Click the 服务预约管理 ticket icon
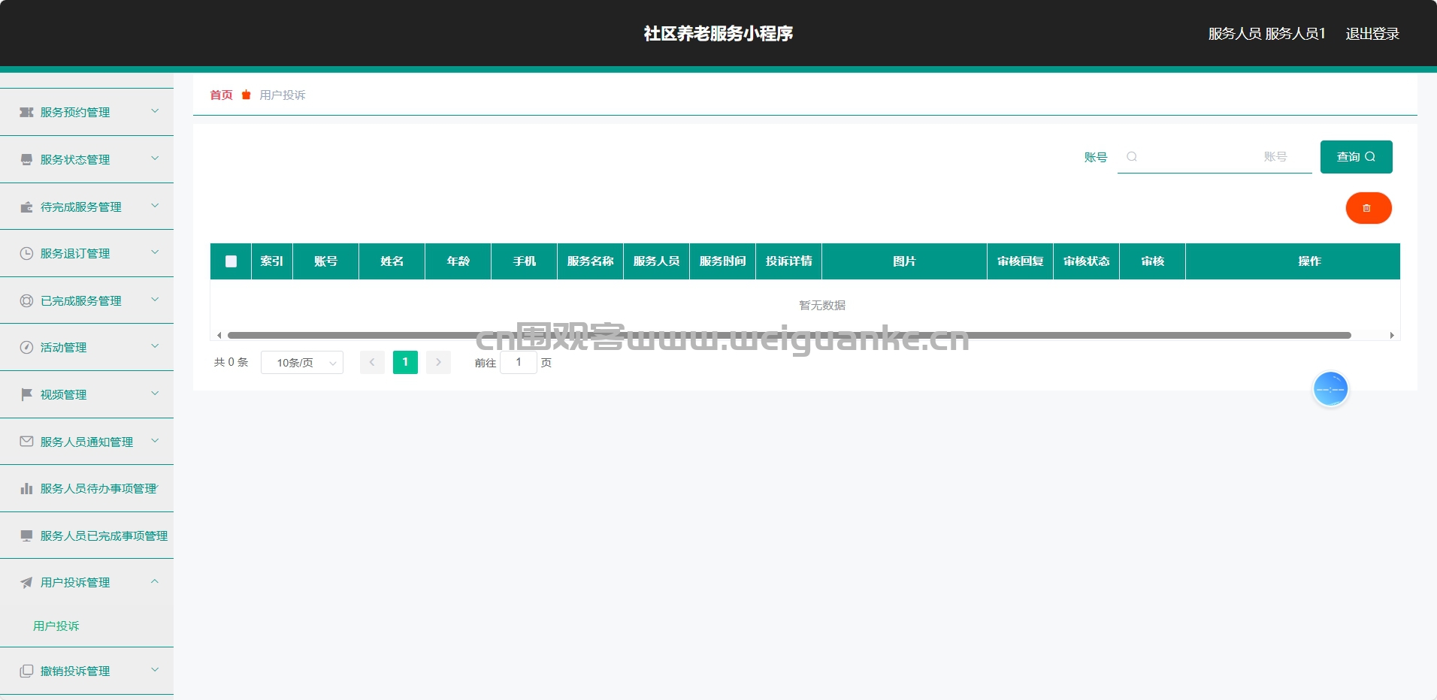This screenshot has height=700, width=1437. click(x=26, y=112)
